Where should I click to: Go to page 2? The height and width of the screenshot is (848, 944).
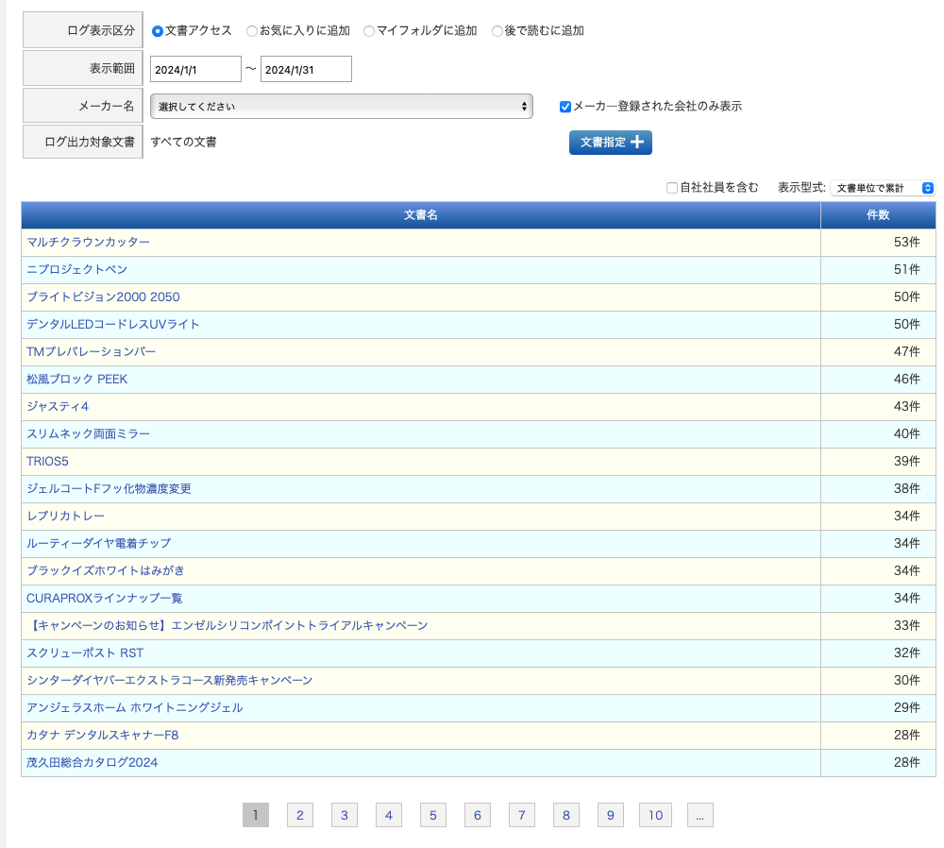point(300,815)
